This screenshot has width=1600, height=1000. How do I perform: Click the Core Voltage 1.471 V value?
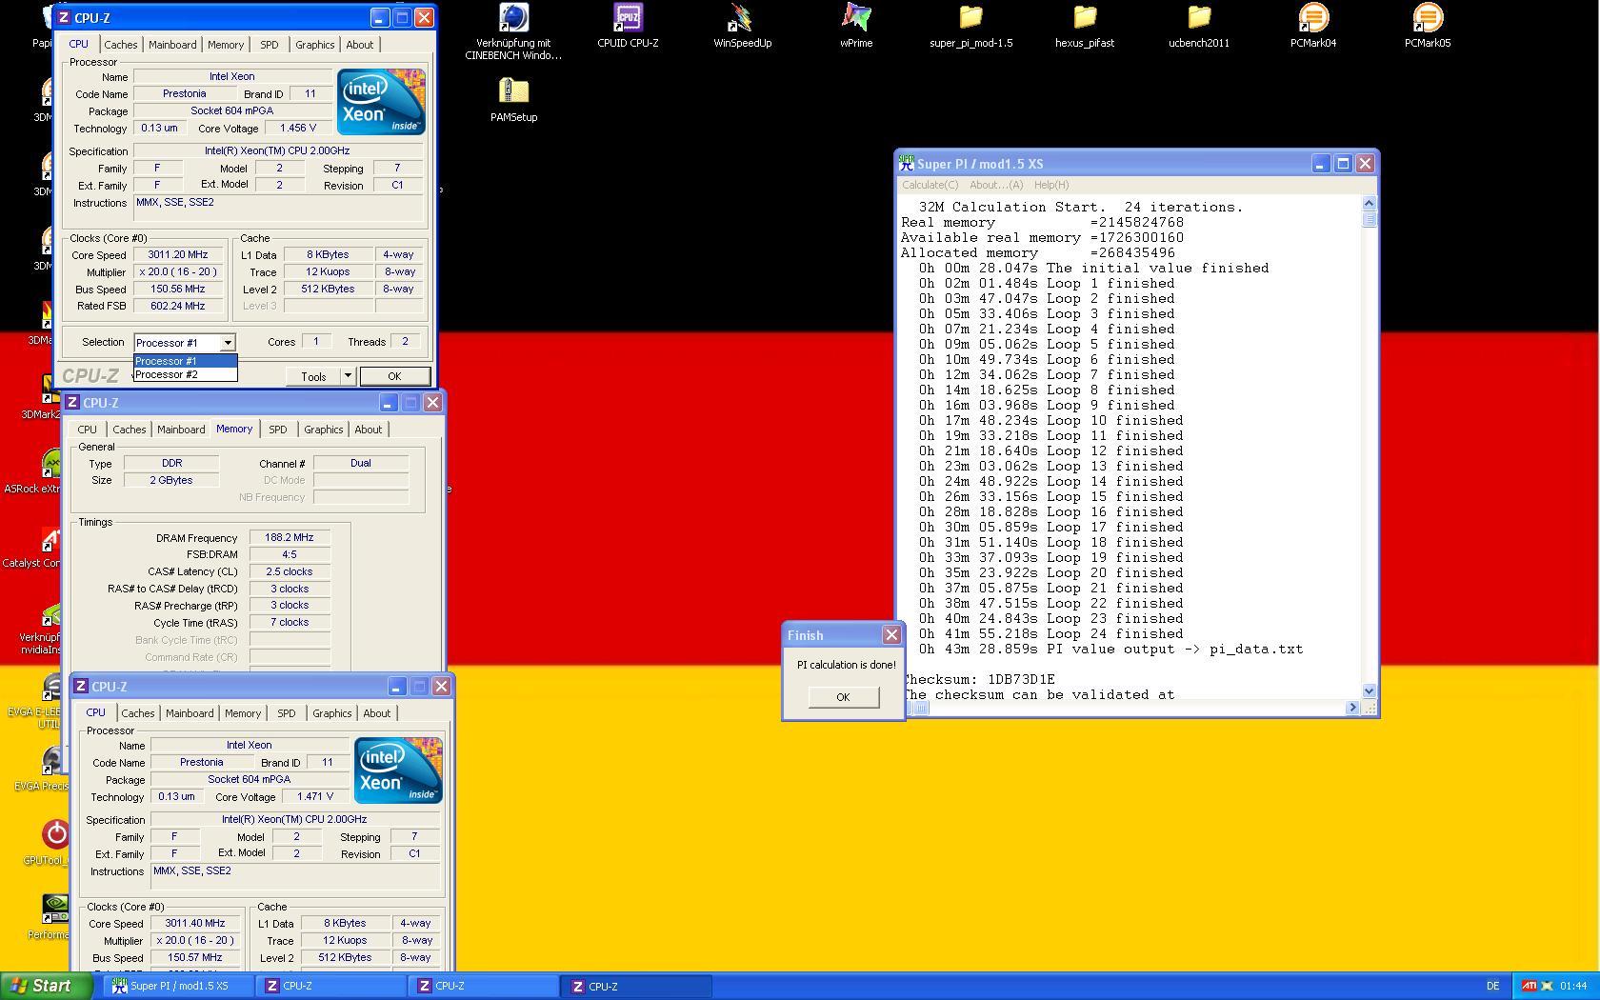coord(315,796)
